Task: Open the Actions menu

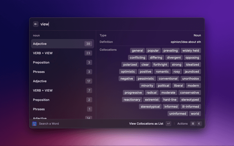Action: (182, 124)
